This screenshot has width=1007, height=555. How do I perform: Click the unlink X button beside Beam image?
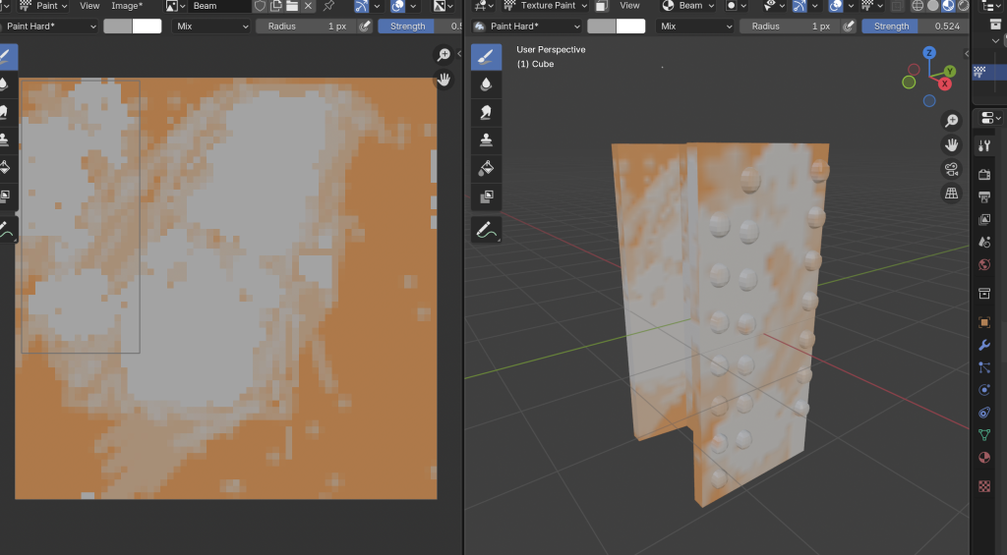tap(308, 6)
